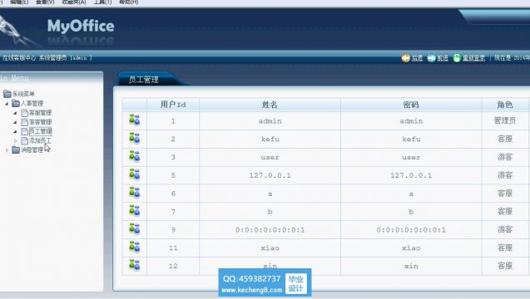Screen dimensions: 530x299
Task: Click the user icon in the admin row
Action: coord(134,120)
